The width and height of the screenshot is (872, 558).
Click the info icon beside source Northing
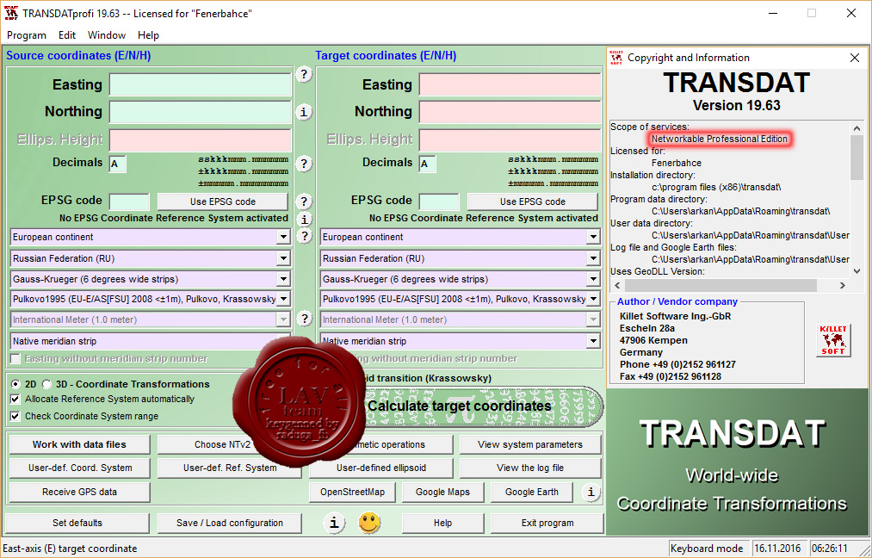[x=304, y=112]
